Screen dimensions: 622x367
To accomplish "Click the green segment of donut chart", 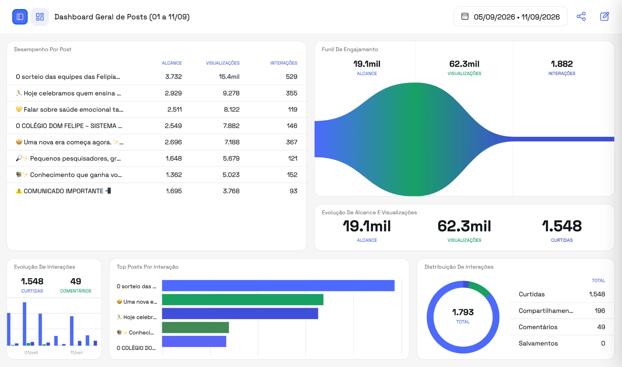I will coord(480,289).
